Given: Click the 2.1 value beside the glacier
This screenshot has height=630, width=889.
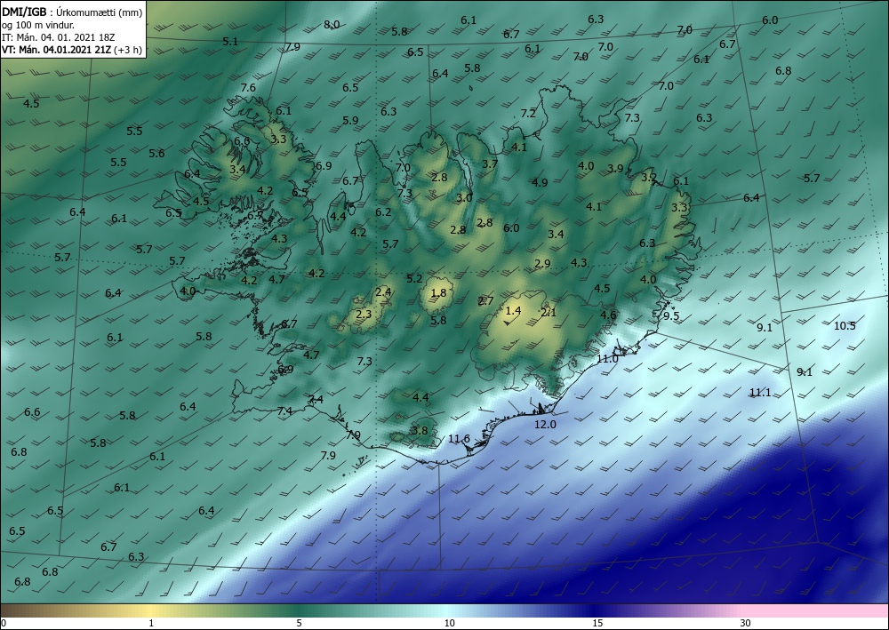Looking at the screenshot, I should pyautogui.click(x=549, y=312).
